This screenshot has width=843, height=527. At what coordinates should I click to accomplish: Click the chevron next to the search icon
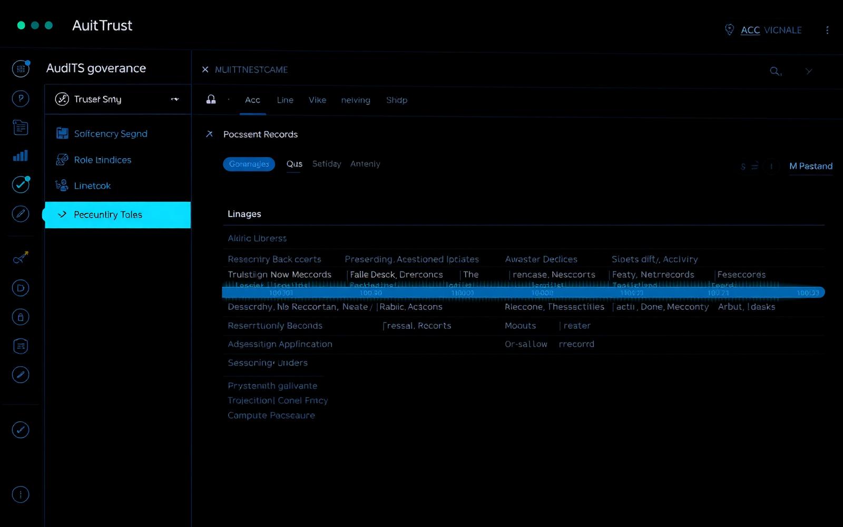coord(809,71)
